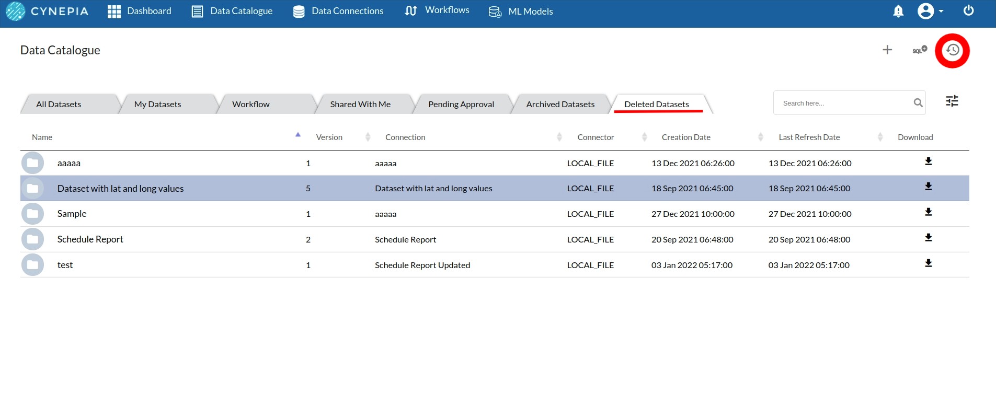
Task: Download Dataset with lat and long values
Action: 929,186
